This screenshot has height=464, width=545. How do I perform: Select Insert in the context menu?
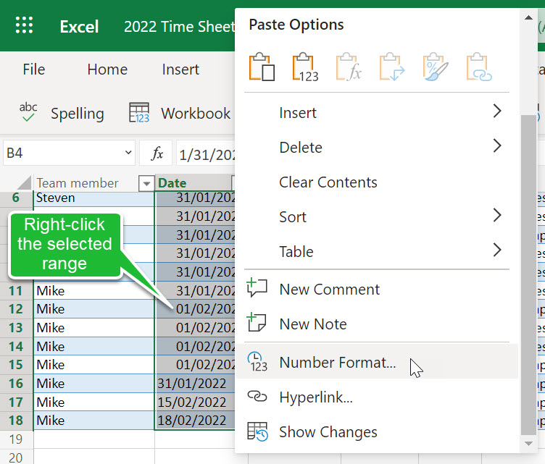[x=377, y=113]
